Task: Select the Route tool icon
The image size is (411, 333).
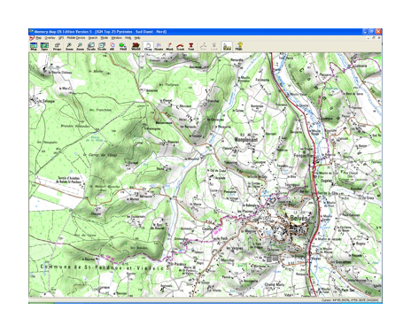Action: [x=159, y=46]
